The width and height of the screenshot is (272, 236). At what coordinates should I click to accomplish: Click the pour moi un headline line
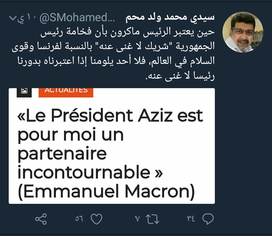tap(71, 135)
